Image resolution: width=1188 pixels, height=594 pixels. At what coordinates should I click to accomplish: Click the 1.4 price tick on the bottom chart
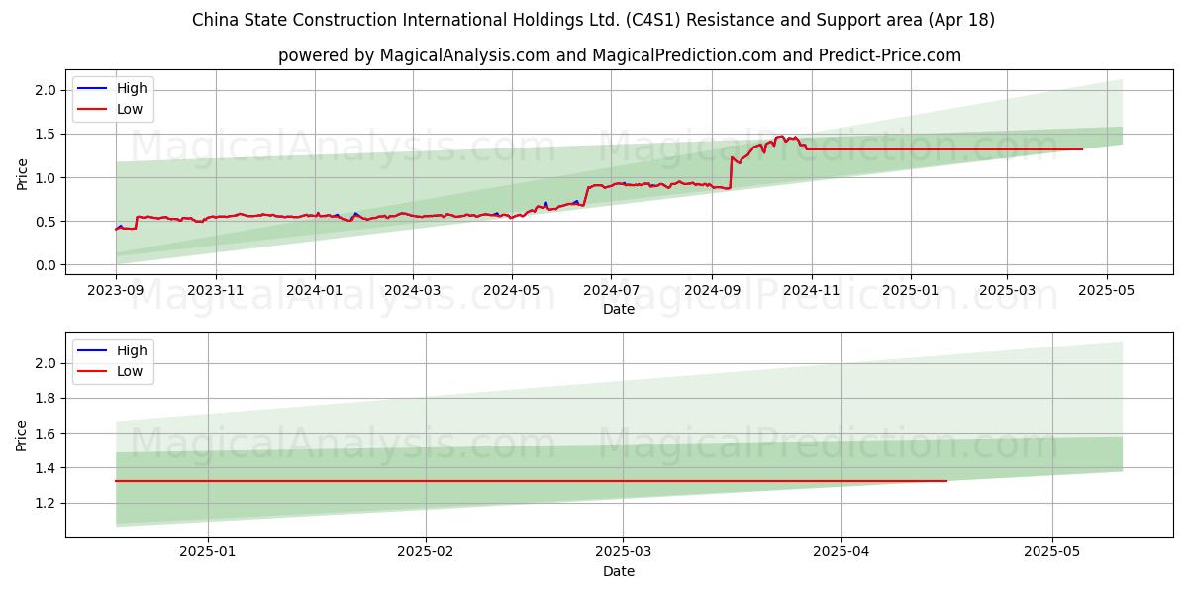48,468
